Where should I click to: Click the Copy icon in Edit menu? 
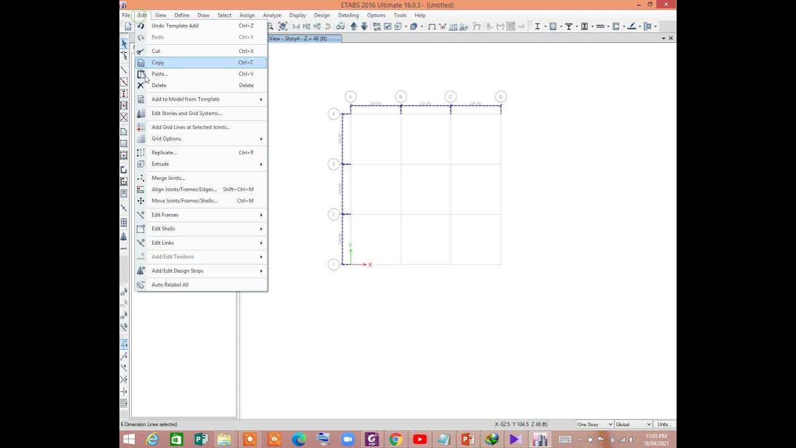(141, 62)
